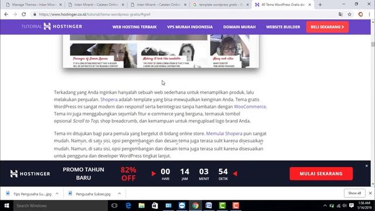Switch to first Intan Miranti Catatan Online tab

click(96, 5)
